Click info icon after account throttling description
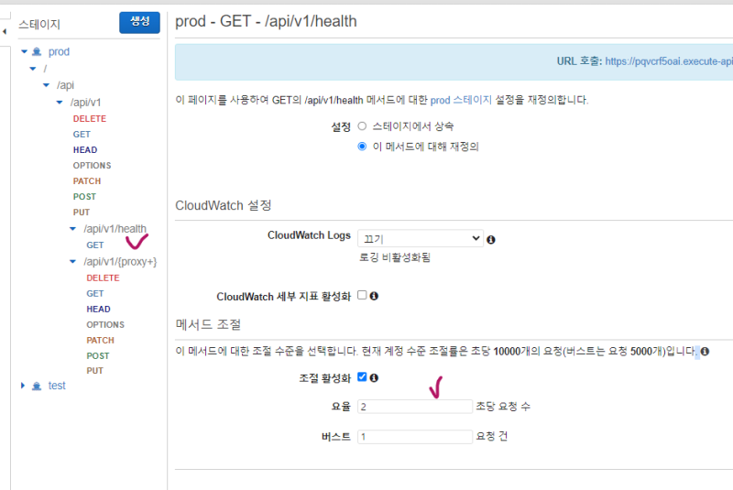This screenshot has height=490, width=733. (705, 352)
